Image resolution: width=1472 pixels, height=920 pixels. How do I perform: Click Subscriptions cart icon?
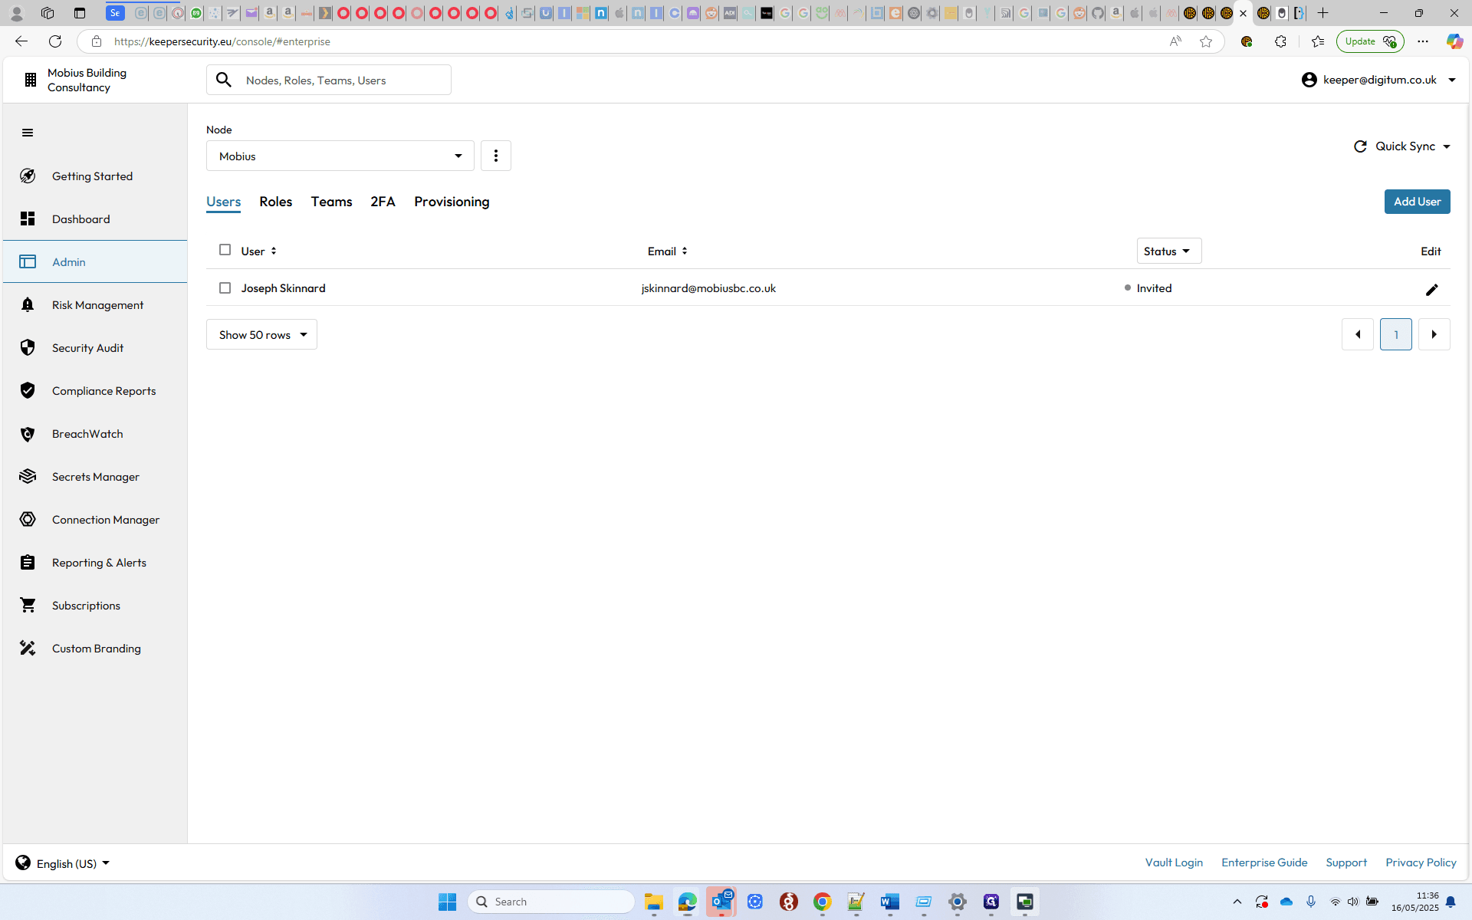(x=28, y=606)
